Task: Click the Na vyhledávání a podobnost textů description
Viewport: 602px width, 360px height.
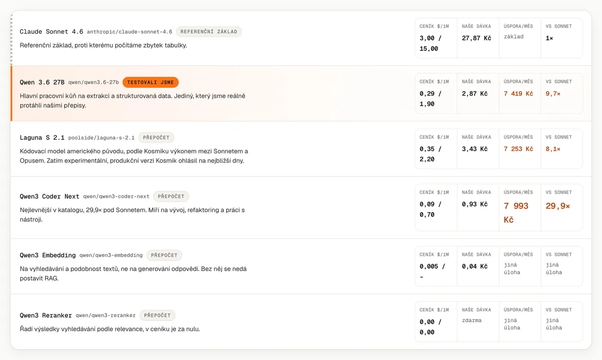Action: coord(133,274)
